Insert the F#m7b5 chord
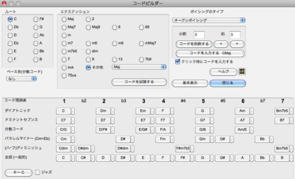This screenshot has width=295, height=179. tap(183, 149)
